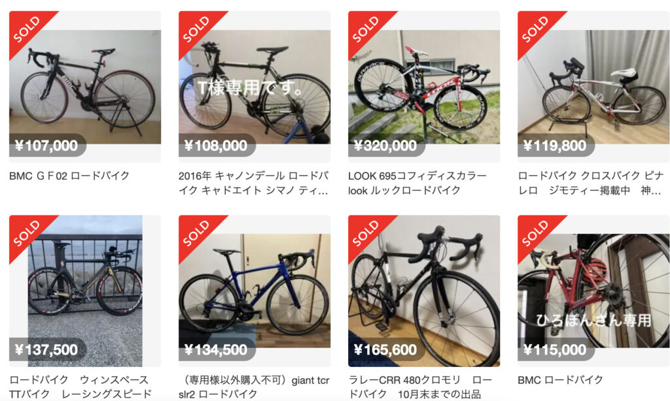Open the ウィンスペース TTバイク listing title
This screenshot has width=670, height=401.
[x=80, y=387]
